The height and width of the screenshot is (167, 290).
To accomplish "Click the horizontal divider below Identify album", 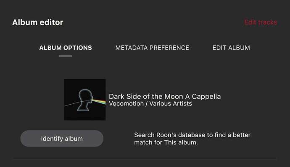I will click(x=145, y=159).
